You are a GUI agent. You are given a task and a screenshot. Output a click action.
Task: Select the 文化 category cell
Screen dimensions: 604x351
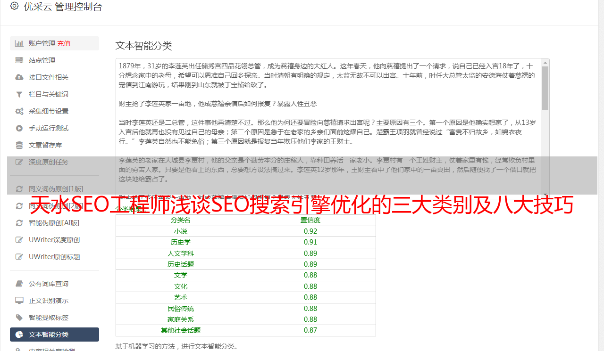181,286
